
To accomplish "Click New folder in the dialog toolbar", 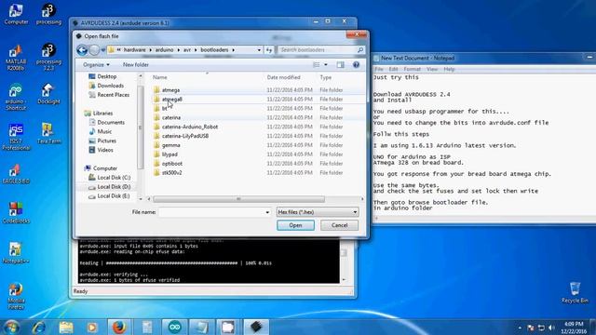I will click(136, 65).
